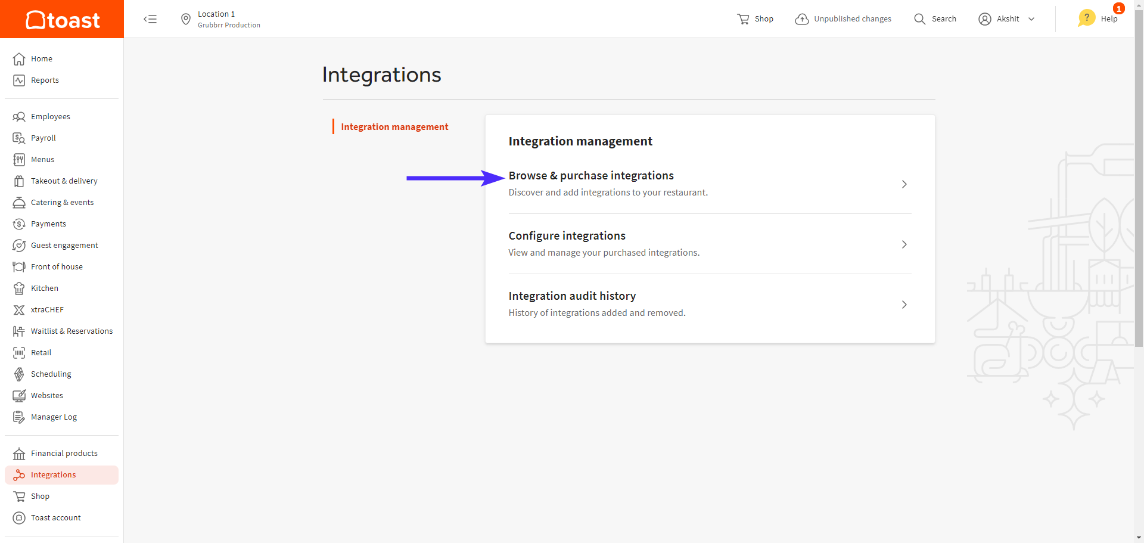
Task: Open Browse & purchase integrations chevron
Action: pyautogui.click(x=904, y=184)
